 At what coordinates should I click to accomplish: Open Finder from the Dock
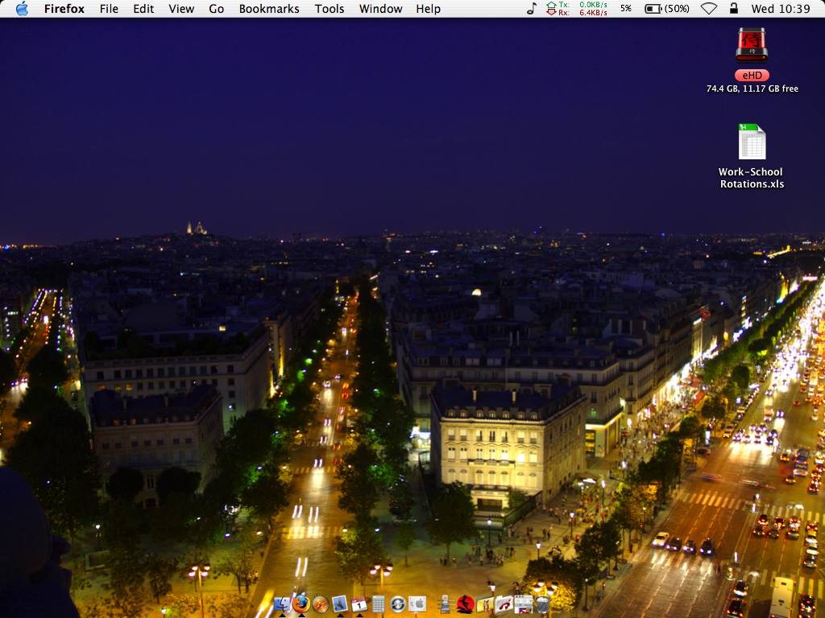[x=281, y=604]
